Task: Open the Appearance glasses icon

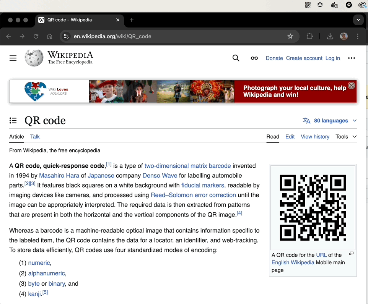Action: (254, 58)
